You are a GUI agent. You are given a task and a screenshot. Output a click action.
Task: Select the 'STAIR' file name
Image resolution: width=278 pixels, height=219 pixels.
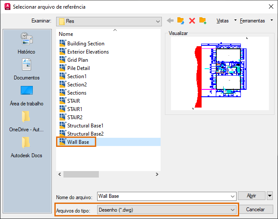click(x=73, y=101)
